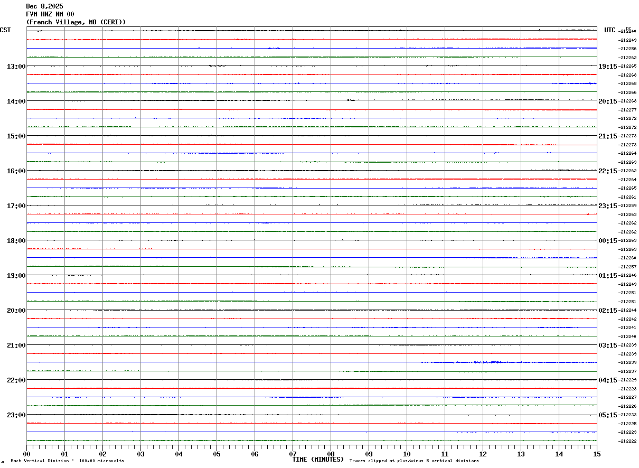The width and height of the screenshot is (639, 468).
Task: Select DC offset value "-212277"
Action: (627, 110)
